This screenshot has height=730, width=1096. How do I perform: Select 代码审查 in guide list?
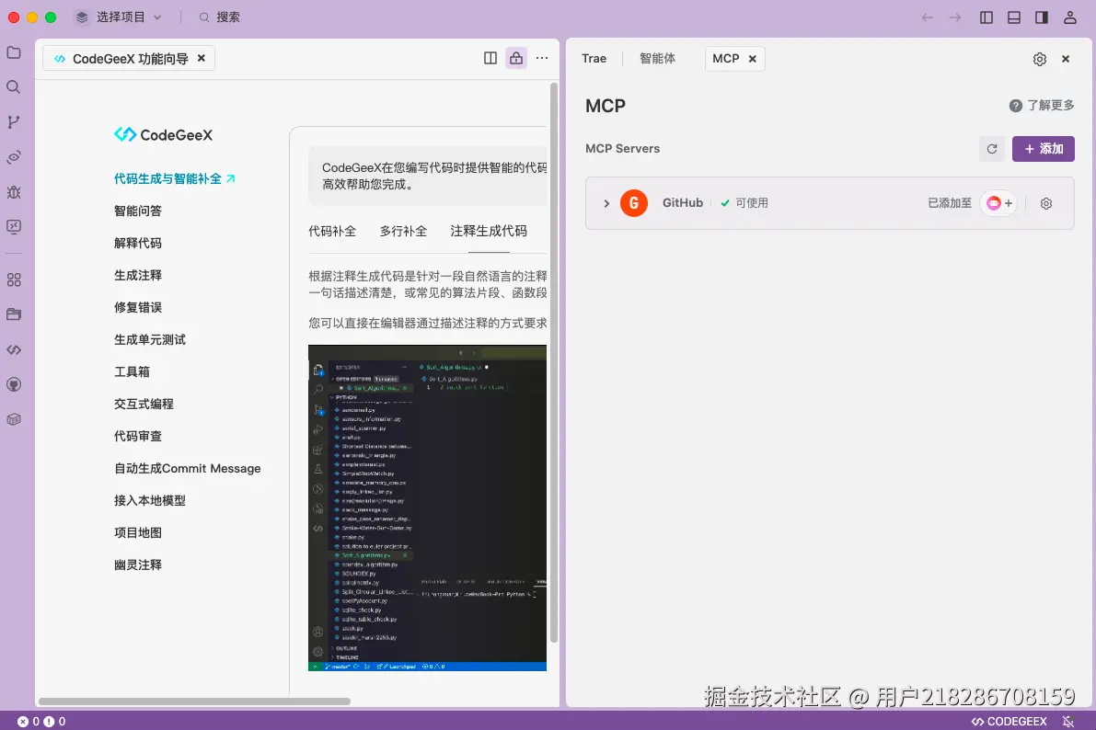[138, 436]
